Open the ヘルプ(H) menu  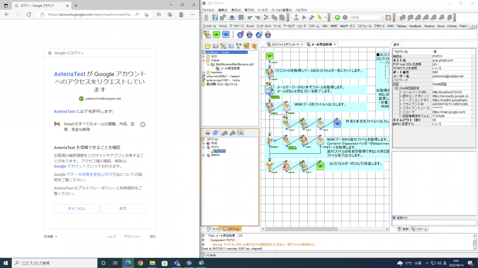coord(301,10)
